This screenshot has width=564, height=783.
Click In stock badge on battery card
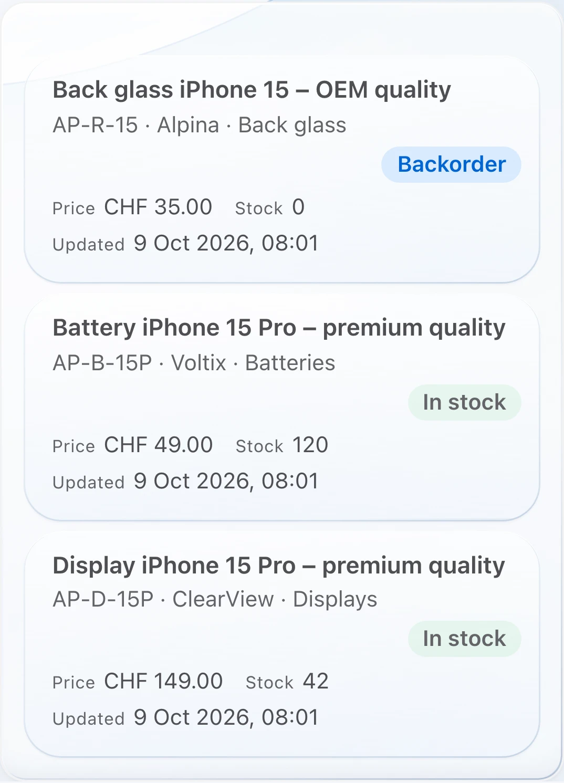[465, 402]
